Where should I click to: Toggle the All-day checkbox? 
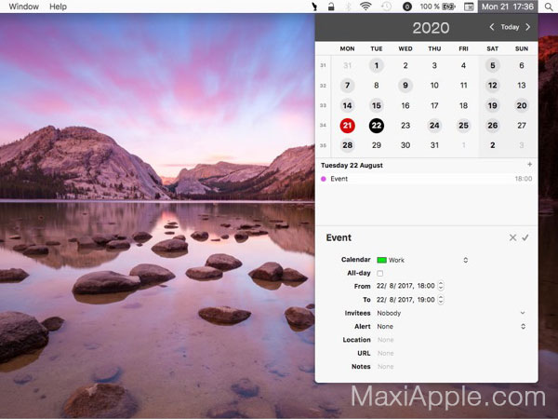point(380,273)
